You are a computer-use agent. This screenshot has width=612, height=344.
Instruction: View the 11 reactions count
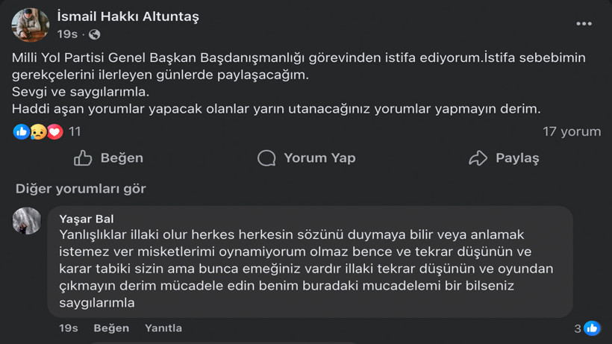click(75, 132)
